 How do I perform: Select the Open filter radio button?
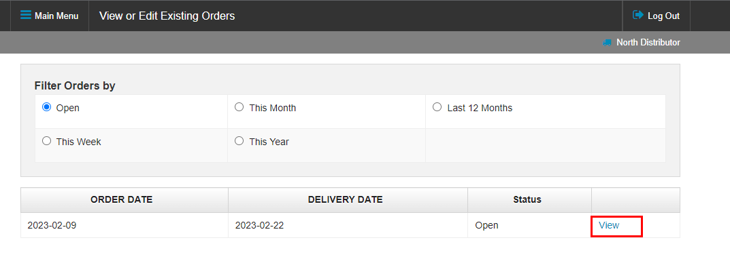[x=46, y=107]
